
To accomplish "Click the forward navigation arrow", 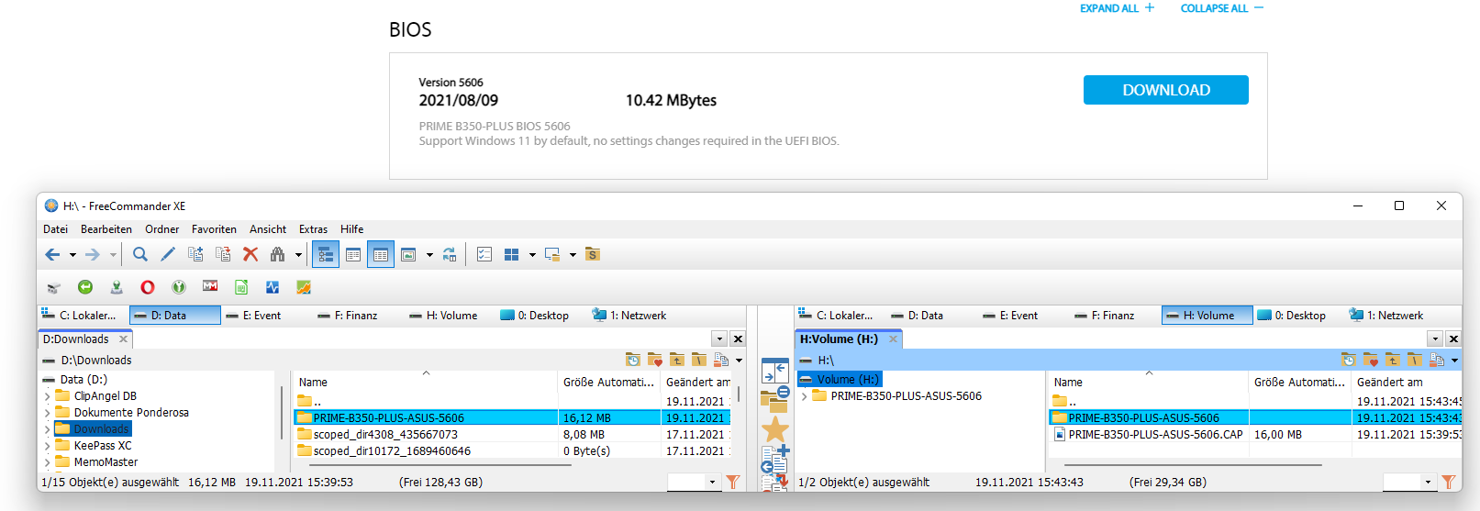I will tap(92, 255).
